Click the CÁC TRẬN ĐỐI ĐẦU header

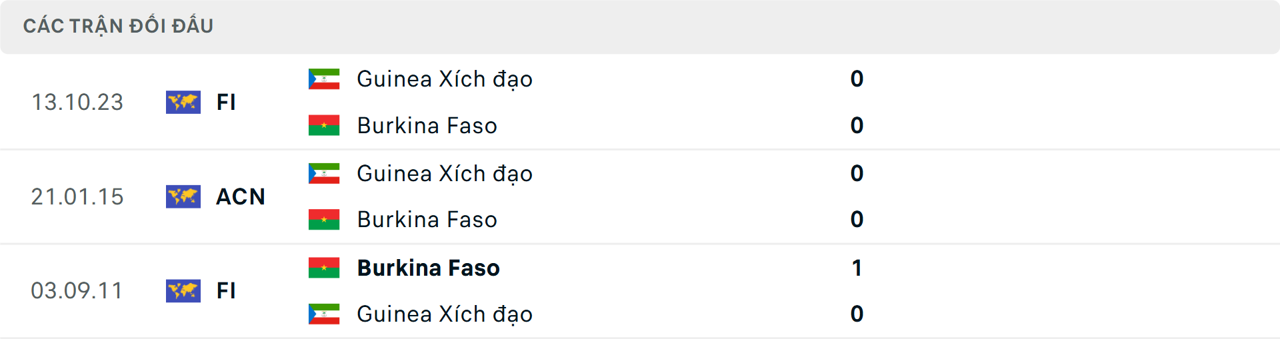coord(118,26)
